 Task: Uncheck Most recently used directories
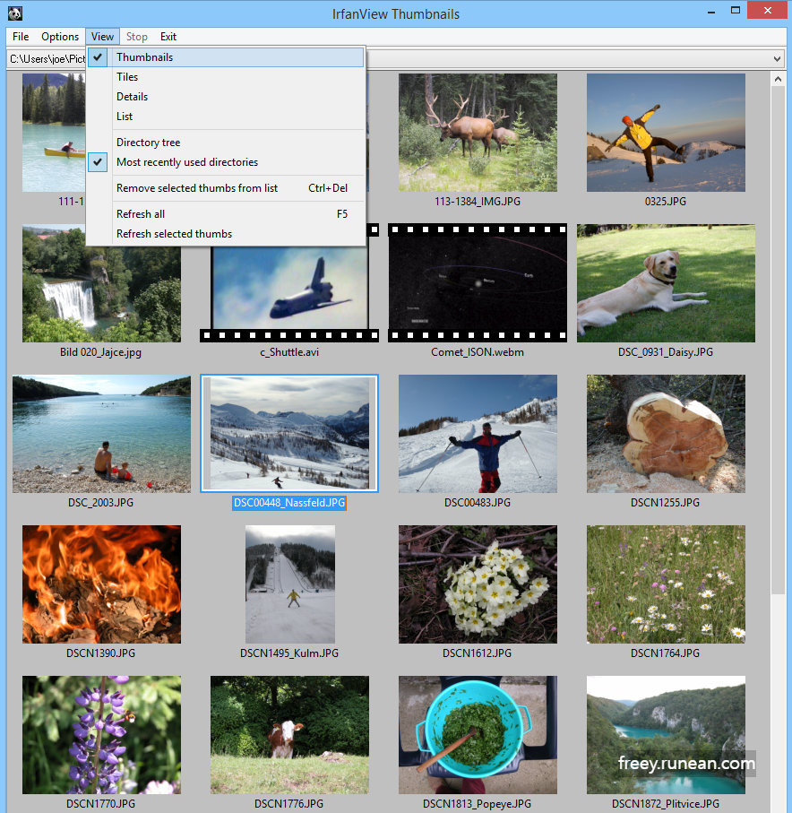[226, 161]
